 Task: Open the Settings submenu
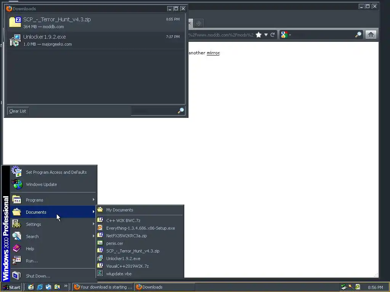click(53, 224)
